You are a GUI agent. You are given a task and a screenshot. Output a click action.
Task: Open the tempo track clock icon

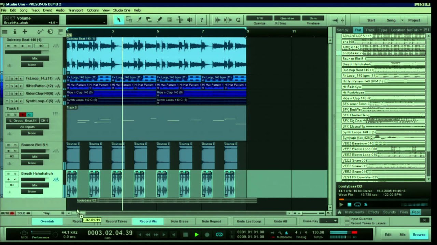(x=51, y=32)
